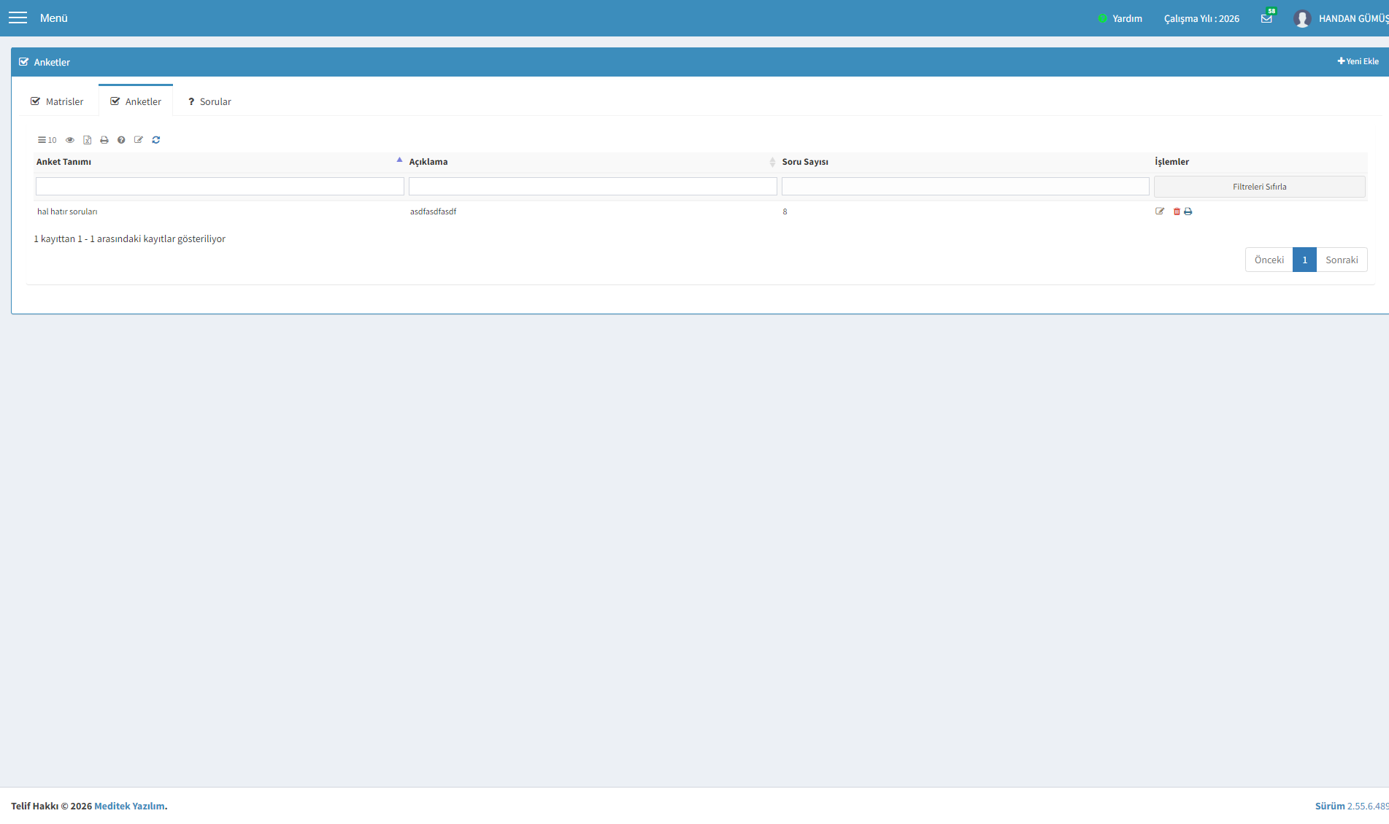The image size is (1389, 824).
Task: Click the toolbar edit pencil icon
Action: point(139,140)
